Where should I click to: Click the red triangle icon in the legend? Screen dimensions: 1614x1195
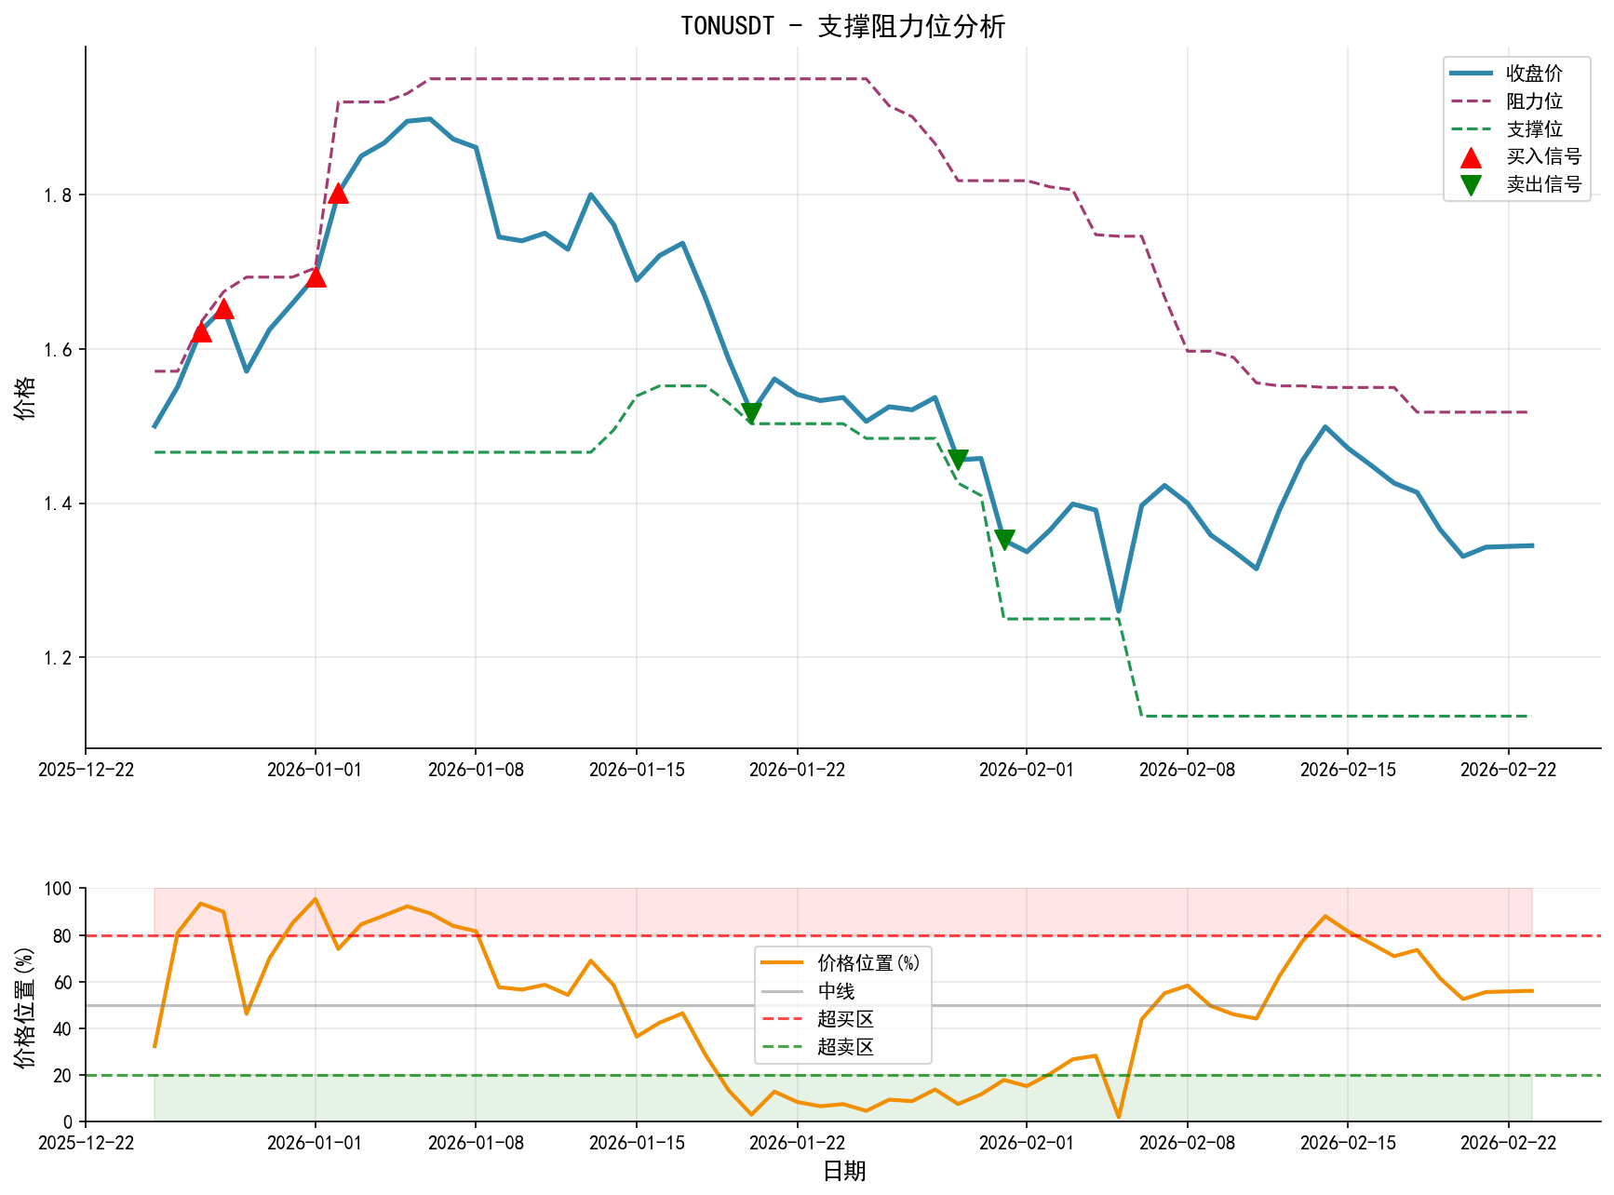pyautogui.click(x=1469, y=160)
